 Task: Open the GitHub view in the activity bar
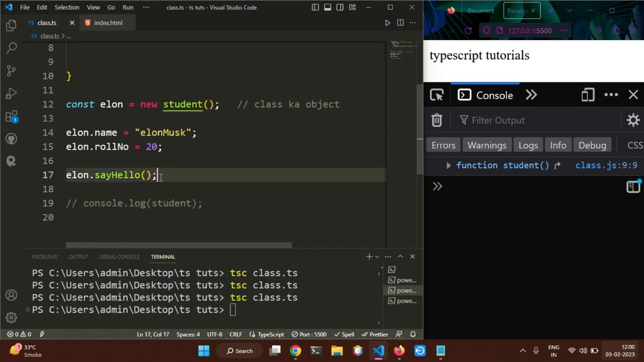(x=11, y=139)
